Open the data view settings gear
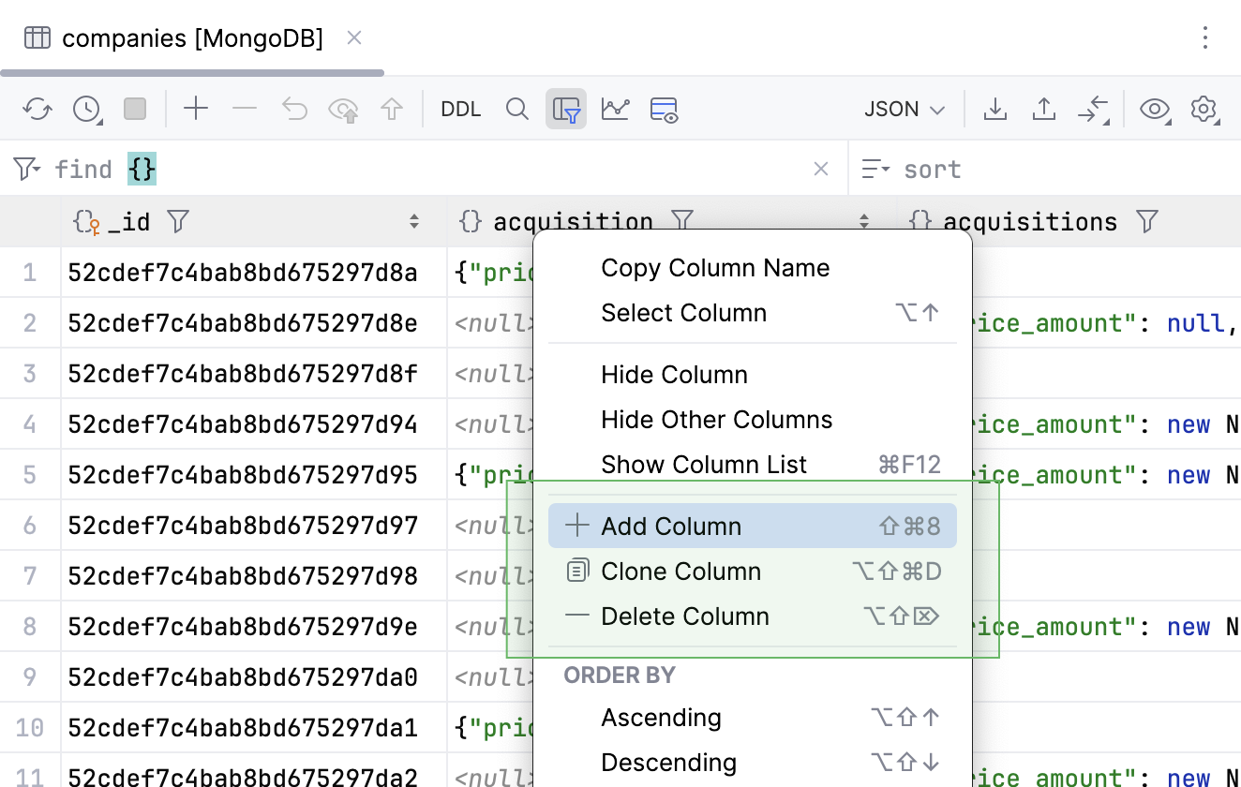The image size is (1241, 787). pos(1204,109)
